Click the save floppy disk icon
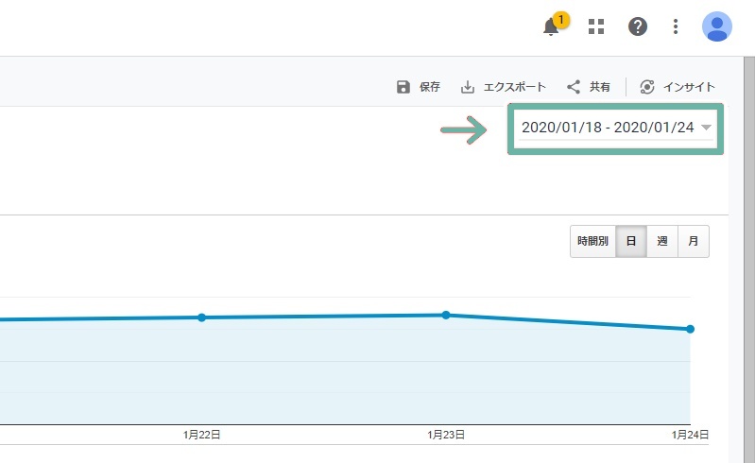The width and height of the screenshot is (755, 463). [403, 87]
